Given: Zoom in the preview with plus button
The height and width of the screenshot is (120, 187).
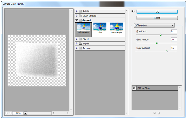Looking at the screenshot, I should pyautogui.click(x=10, y=113).
